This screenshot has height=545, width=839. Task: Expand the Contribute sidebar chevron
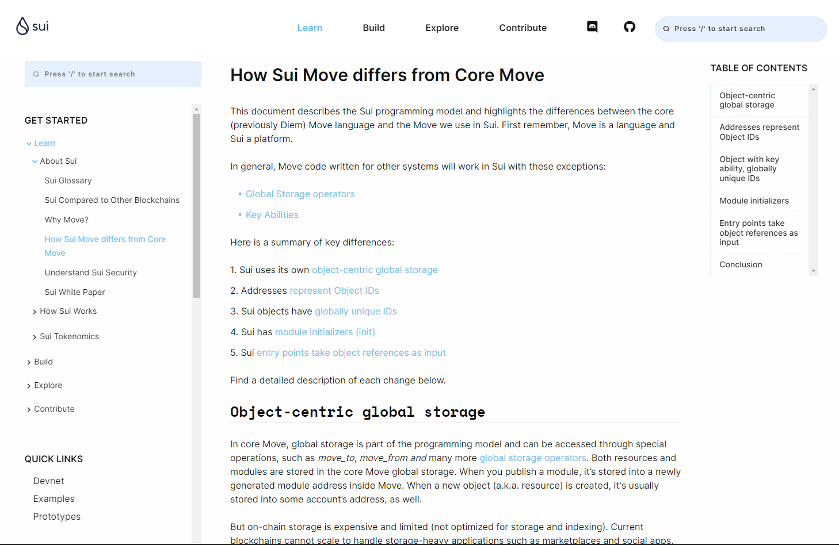point(29,409)
